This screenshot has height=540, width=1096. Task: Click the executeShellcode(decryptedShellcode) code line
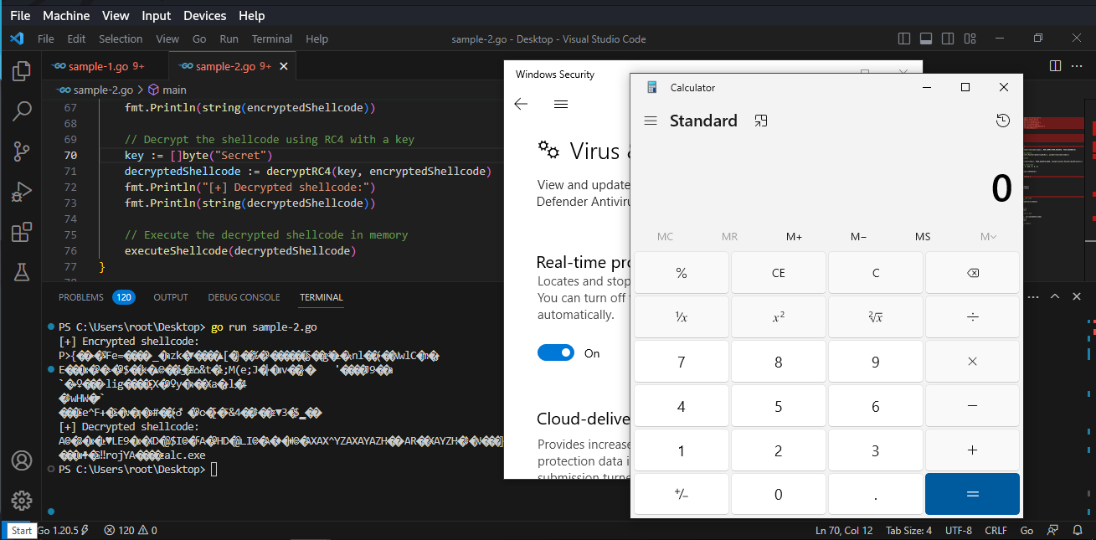241,250
